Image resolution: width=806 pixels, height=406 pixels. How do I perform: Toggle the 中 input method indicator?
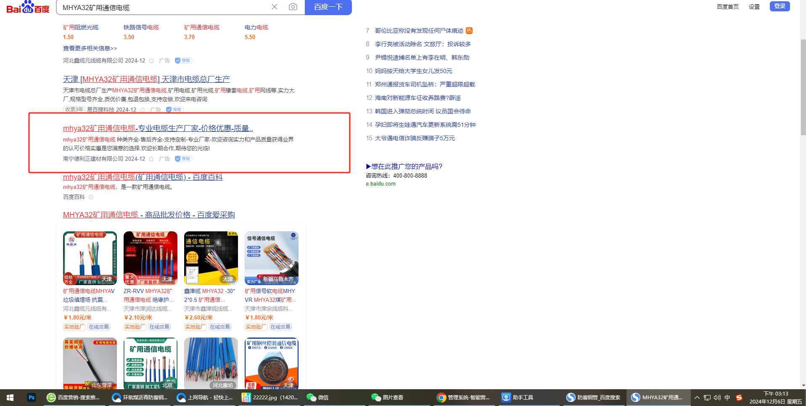tap(727, 398)
